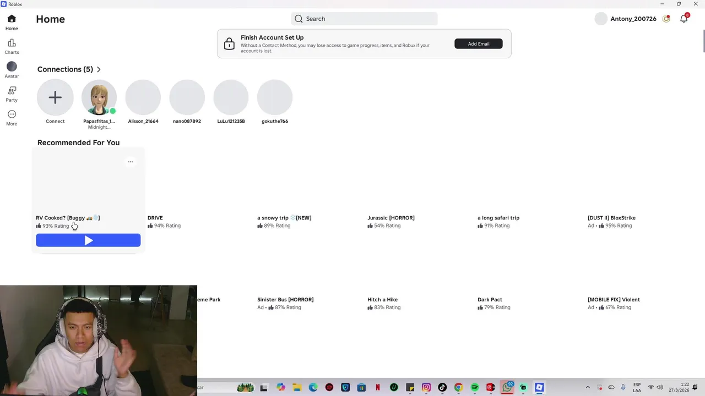
Task: Open Party in the left sidebar
Action: 12,94
